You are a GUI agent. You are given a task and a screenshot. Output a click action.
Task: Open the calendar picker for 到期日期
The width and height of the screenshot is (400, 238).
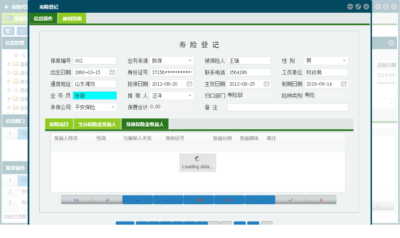(344, 84)
